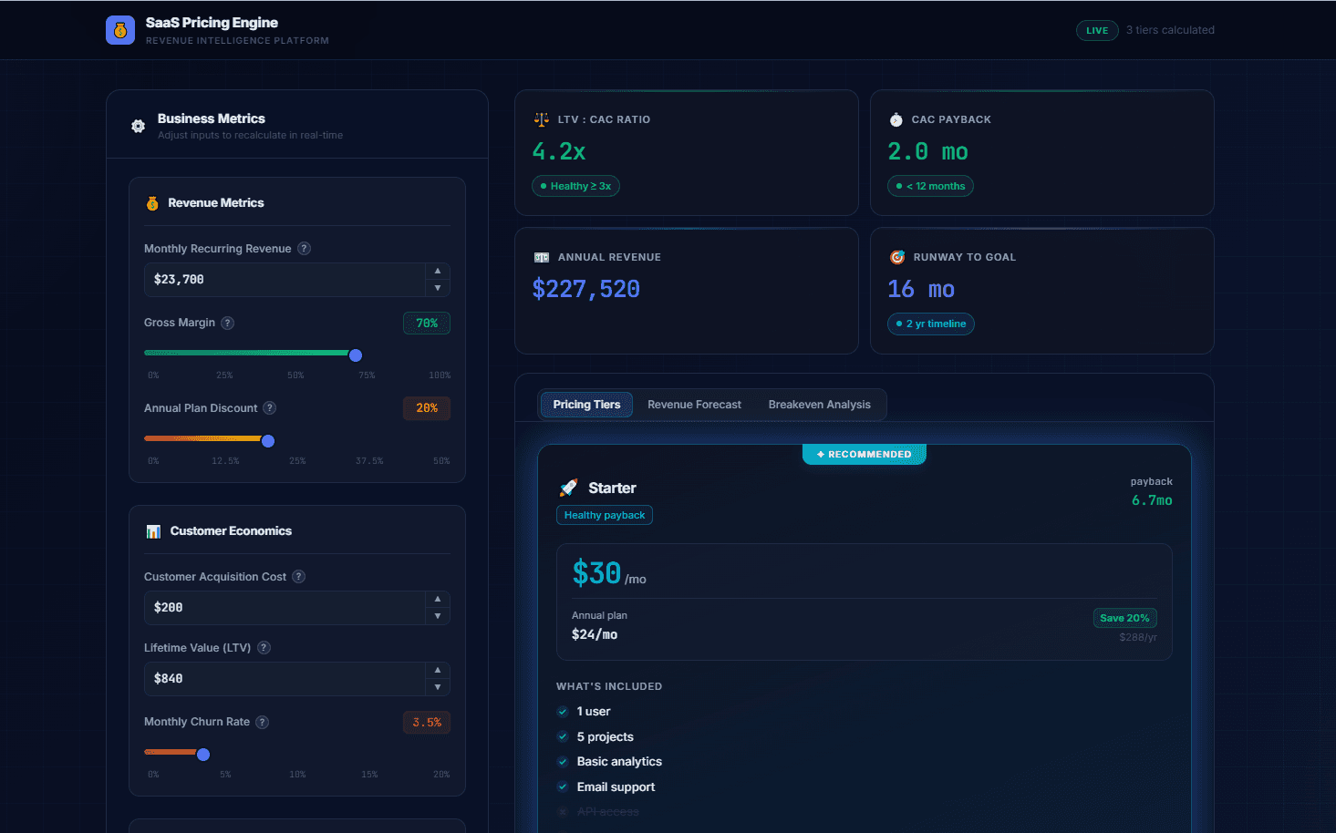Increment the Customer Acquisition Cost value
Screen dimensions: 1336x833
(438, 599)
